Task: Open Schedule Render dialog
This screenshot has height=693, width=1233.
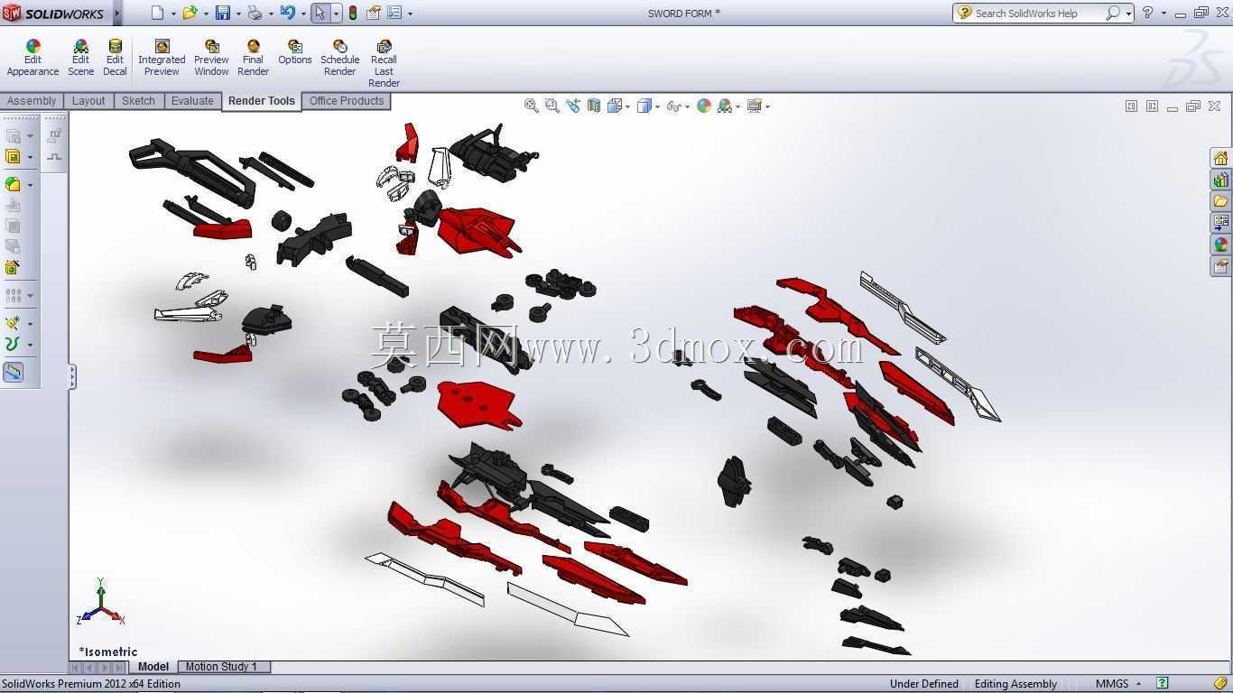Action: coord(339,58)
